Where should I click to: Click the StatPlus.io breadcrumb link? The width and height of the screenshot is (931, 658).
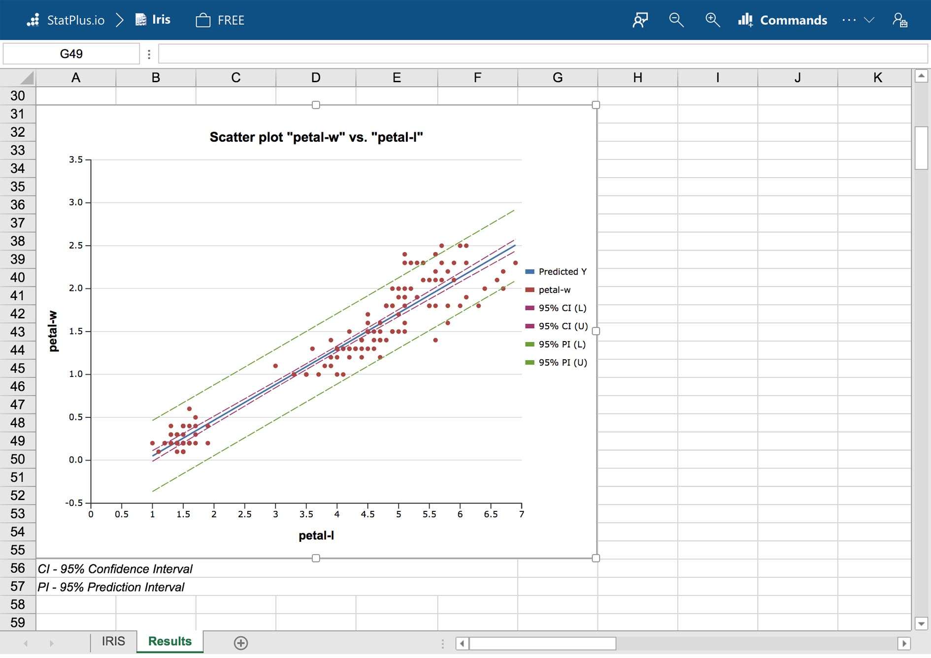[75, 20]
